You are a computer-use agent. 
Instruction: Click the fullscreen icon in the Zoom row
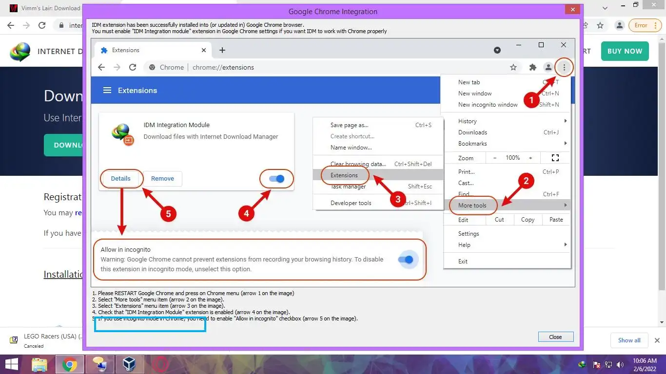pyautogui.click(x=555, y=158)
